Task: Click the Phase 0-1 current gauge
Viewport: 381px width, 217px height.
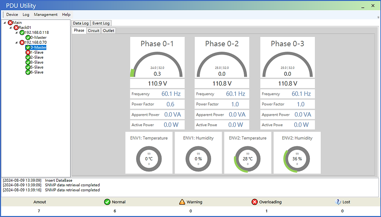Action: coord(157,64)
